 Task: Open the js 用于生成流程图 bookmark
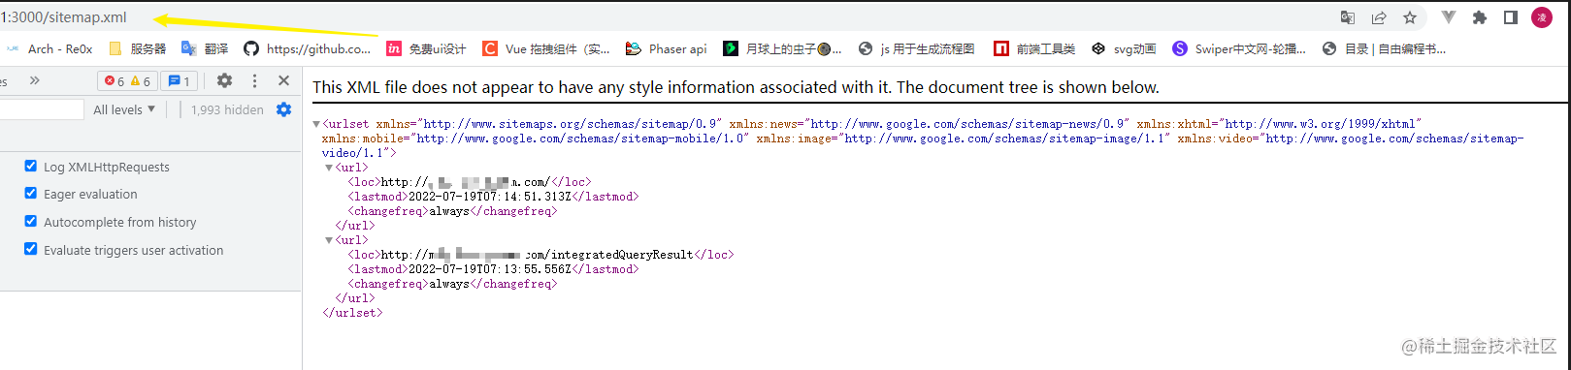916,48
